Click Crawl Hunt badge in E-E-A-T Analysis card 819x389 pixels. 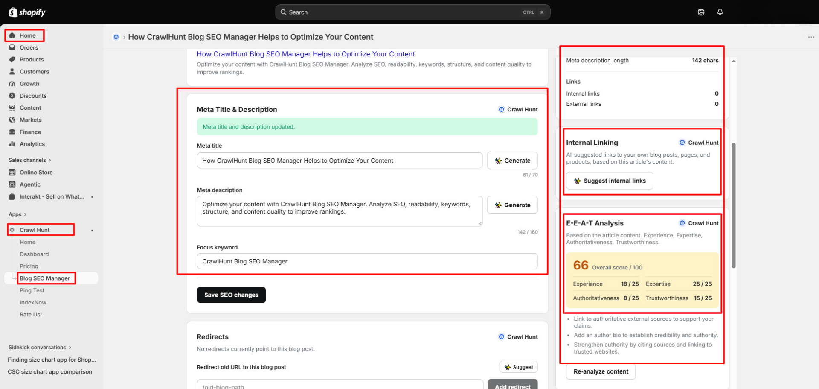tap(699, 223)
